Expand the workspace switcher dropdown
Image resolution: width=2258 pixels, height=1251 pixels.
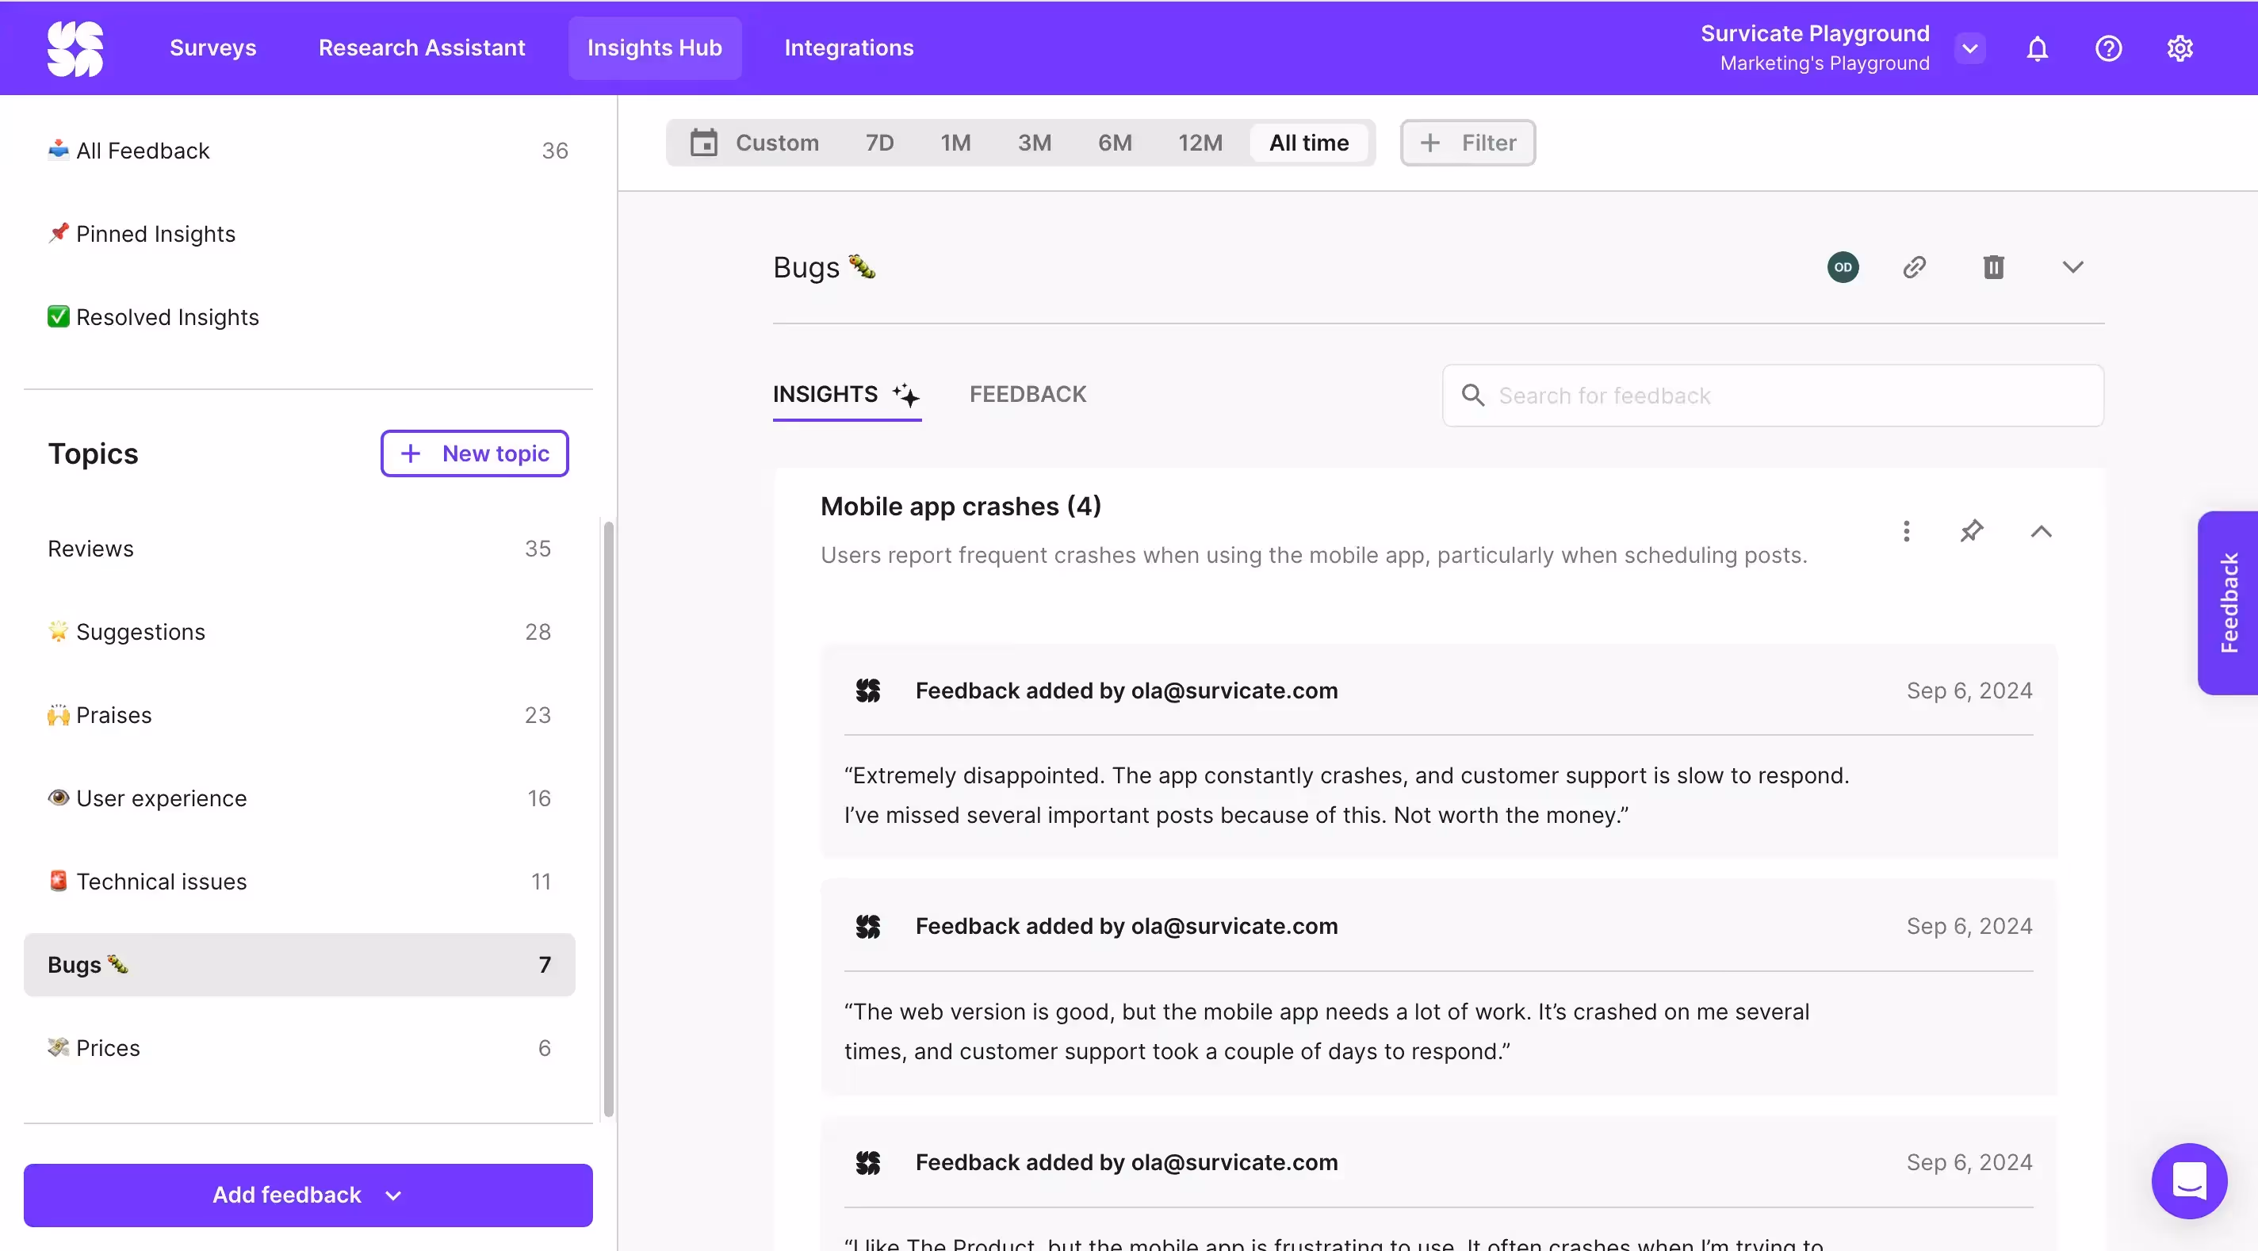pyautogui.click(x=1969, y=48)
